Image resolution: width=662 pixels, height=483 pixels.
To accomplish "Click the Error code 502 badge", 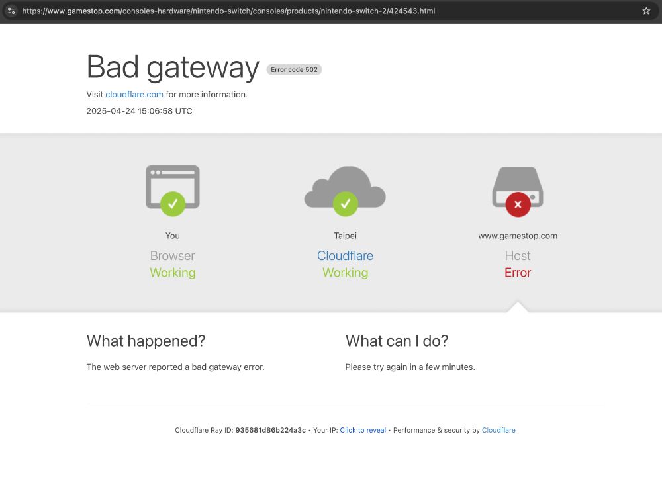I will coord(294,69).
